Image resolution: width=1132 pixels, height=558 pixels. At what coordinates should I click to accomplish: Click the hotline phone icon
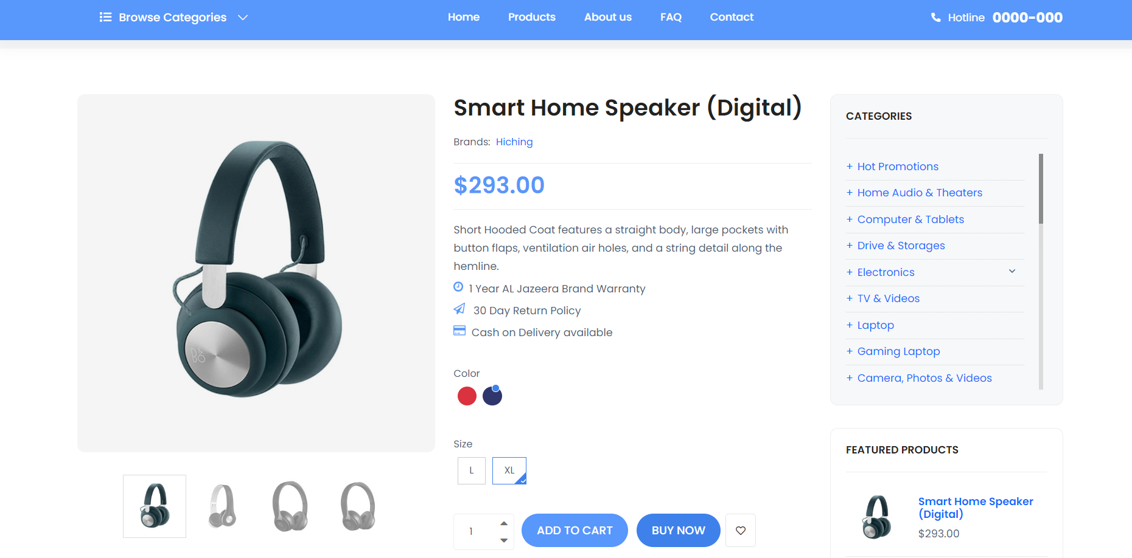(936, 18)
